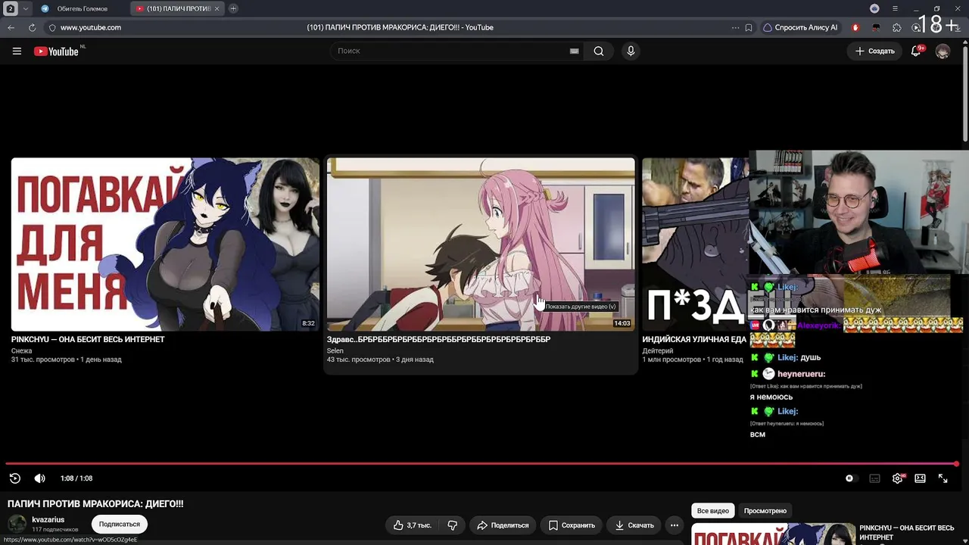Start voice search with the microphone
The width and height of the screenshot is (969, 545).
631,51
